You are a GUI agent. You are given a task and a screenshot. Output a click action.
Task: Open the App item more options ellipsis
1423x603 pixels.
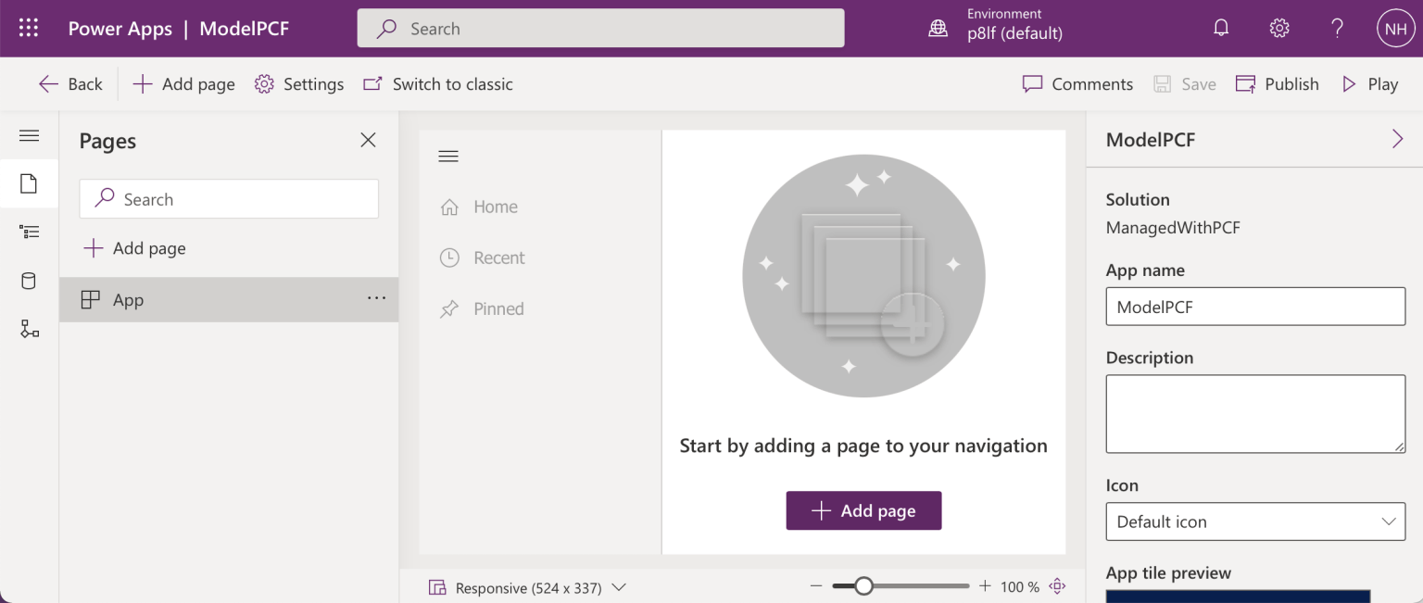click(376, 298)
